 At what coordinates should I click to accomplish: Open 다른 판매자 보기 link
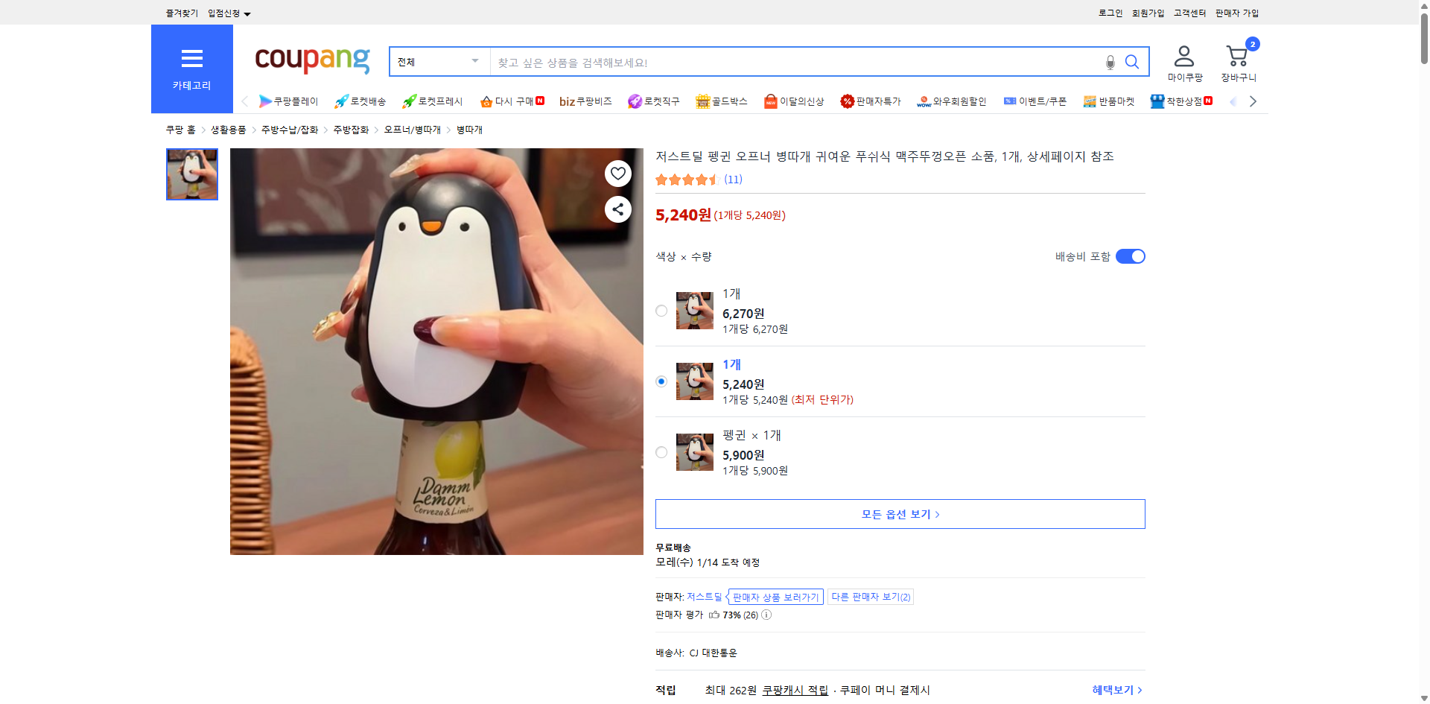[869, 597]
